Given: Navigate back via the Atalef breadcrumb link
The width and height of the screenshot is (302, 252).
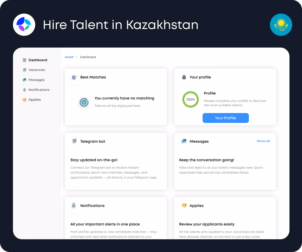Looking at the screenshot, I should pos(69,57).
